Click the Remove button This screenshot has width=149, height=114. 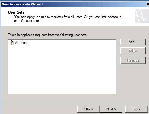133,60
